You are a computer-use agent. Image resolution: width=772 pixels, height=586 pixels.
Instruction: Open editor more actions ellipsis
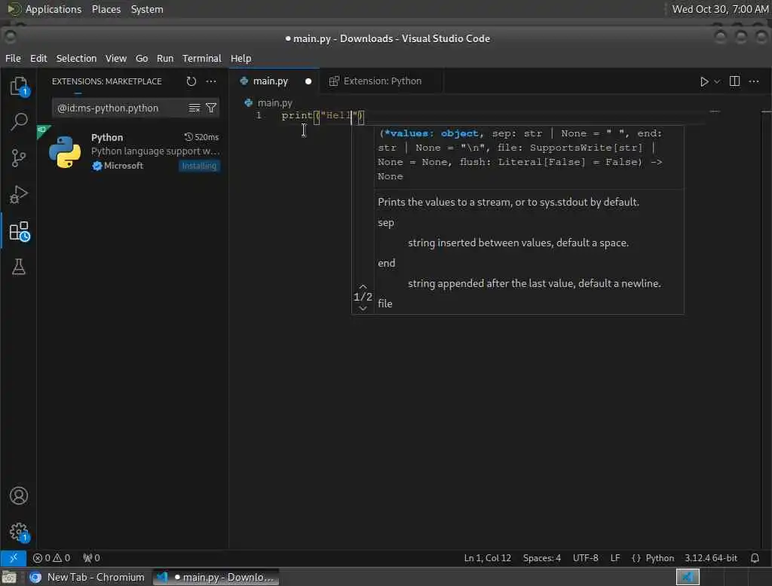coord(754,81)
